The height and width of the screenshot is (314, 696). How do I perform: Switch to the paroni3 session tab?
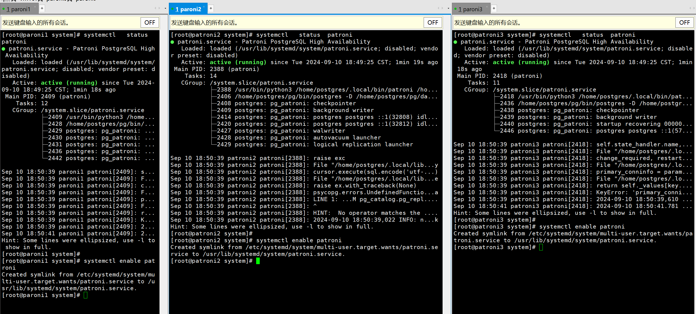[x=470, y=9]
